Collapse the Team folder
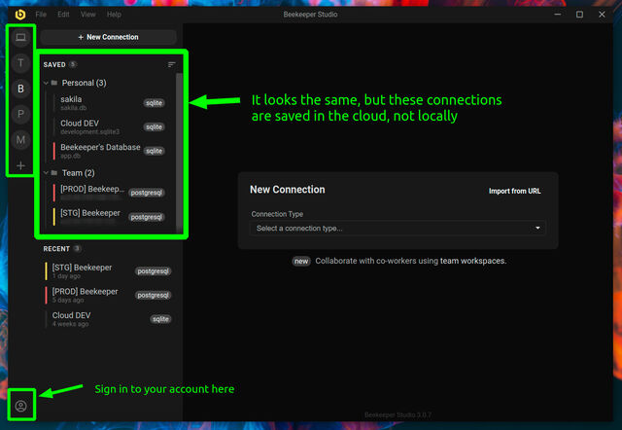Image resolution: width=622 pixels, height=430 pixels. [x=46, y=173]
